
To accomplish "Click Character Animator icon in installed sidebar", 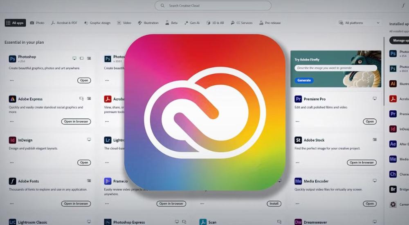I will point(393,174).
